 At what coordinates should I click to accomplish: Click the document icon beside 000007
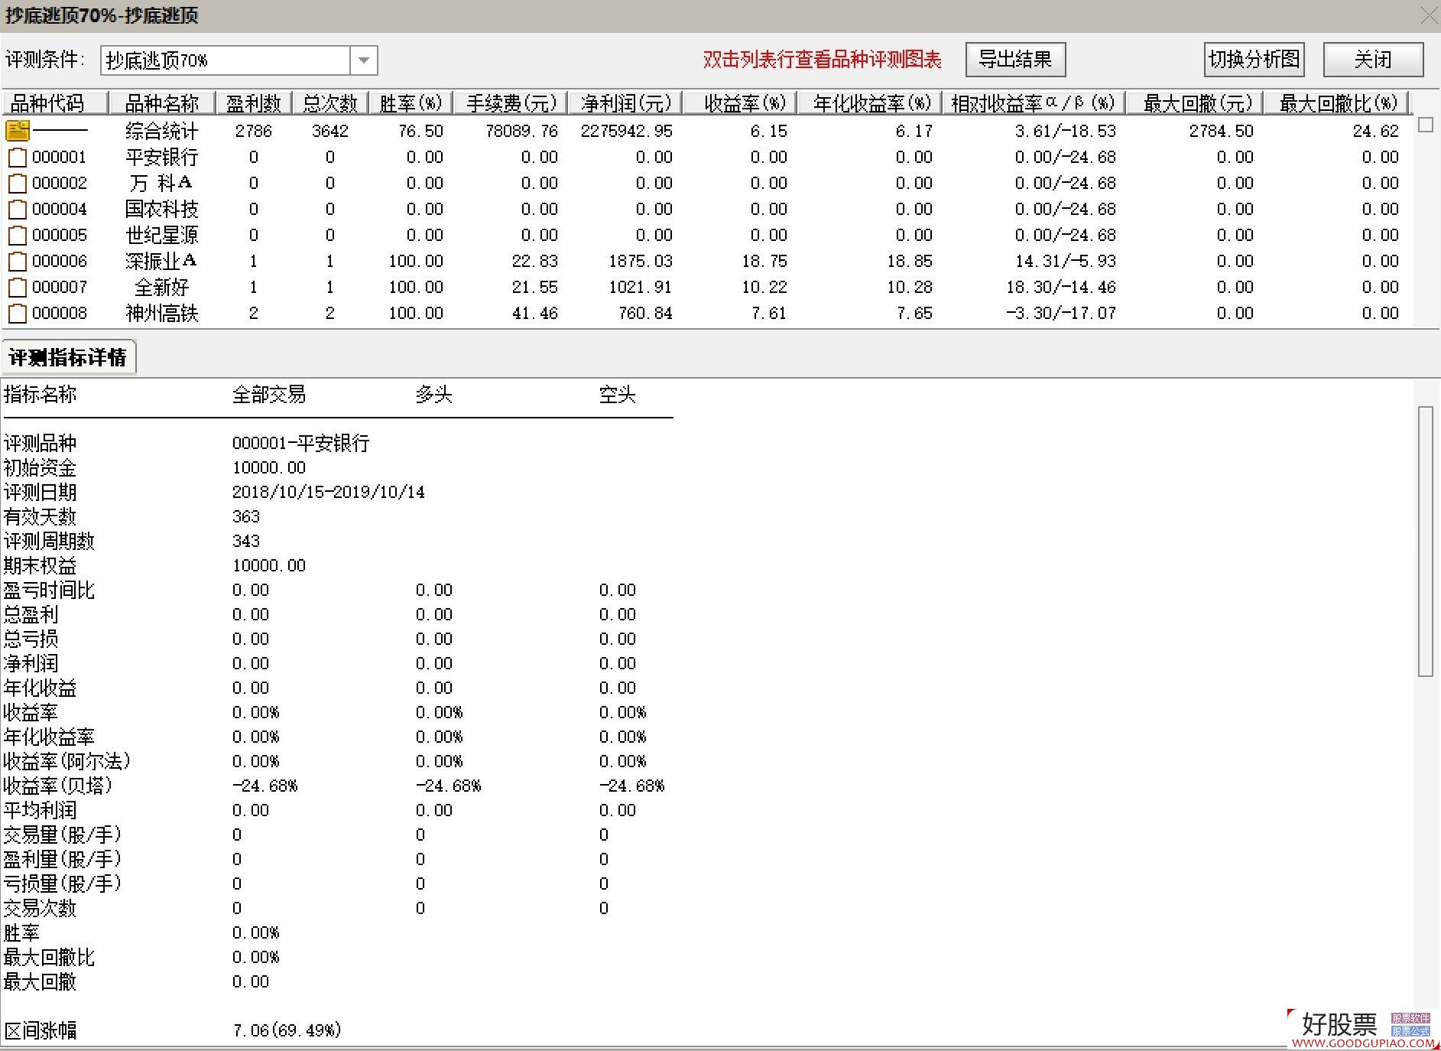point(18,288)
